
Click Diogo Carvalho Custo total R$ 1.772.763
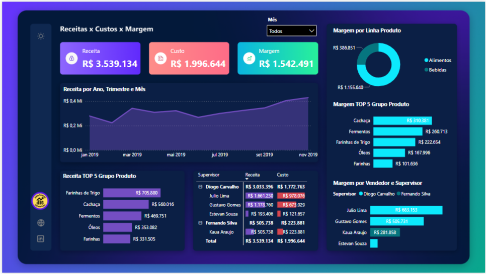pos(291,187)
